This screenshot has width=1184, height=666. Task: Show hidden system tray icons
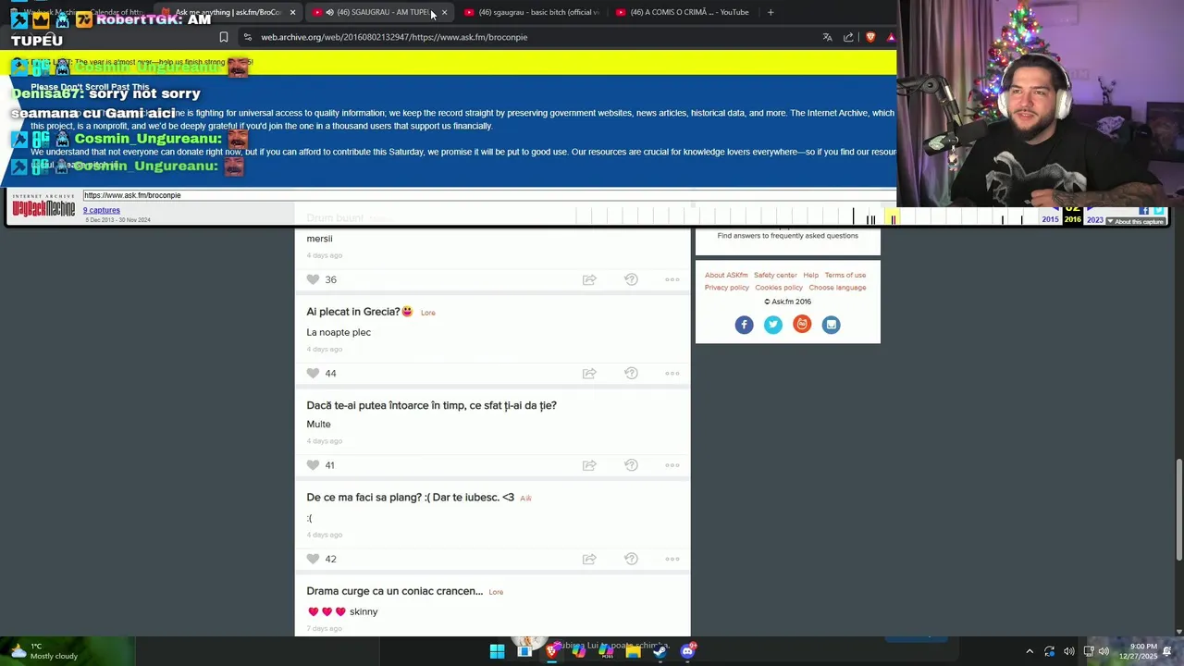coord(1030,651)
